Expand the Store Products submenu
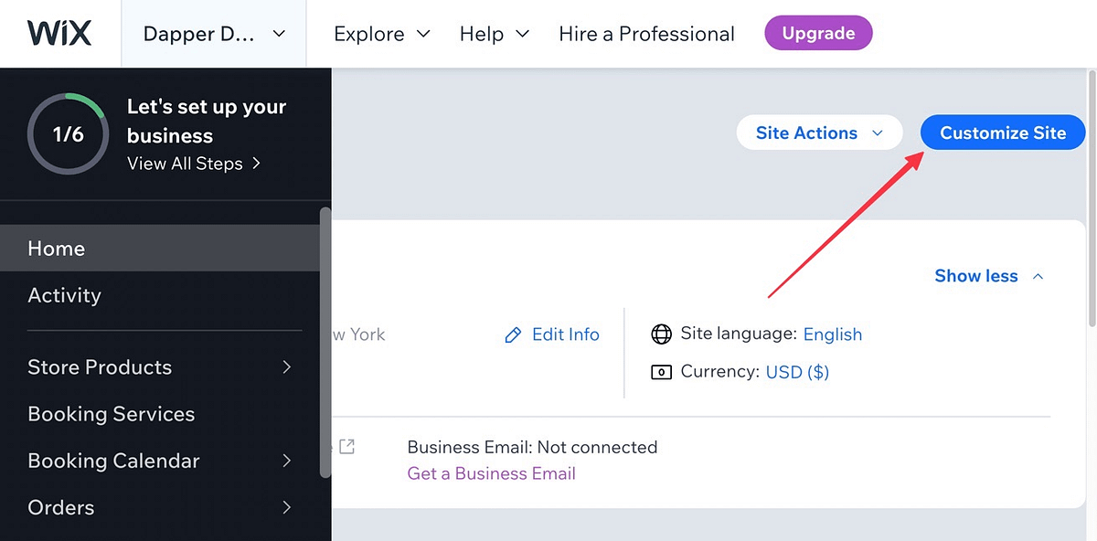Viewport: 1097px width, 541px height. point(285,367)
